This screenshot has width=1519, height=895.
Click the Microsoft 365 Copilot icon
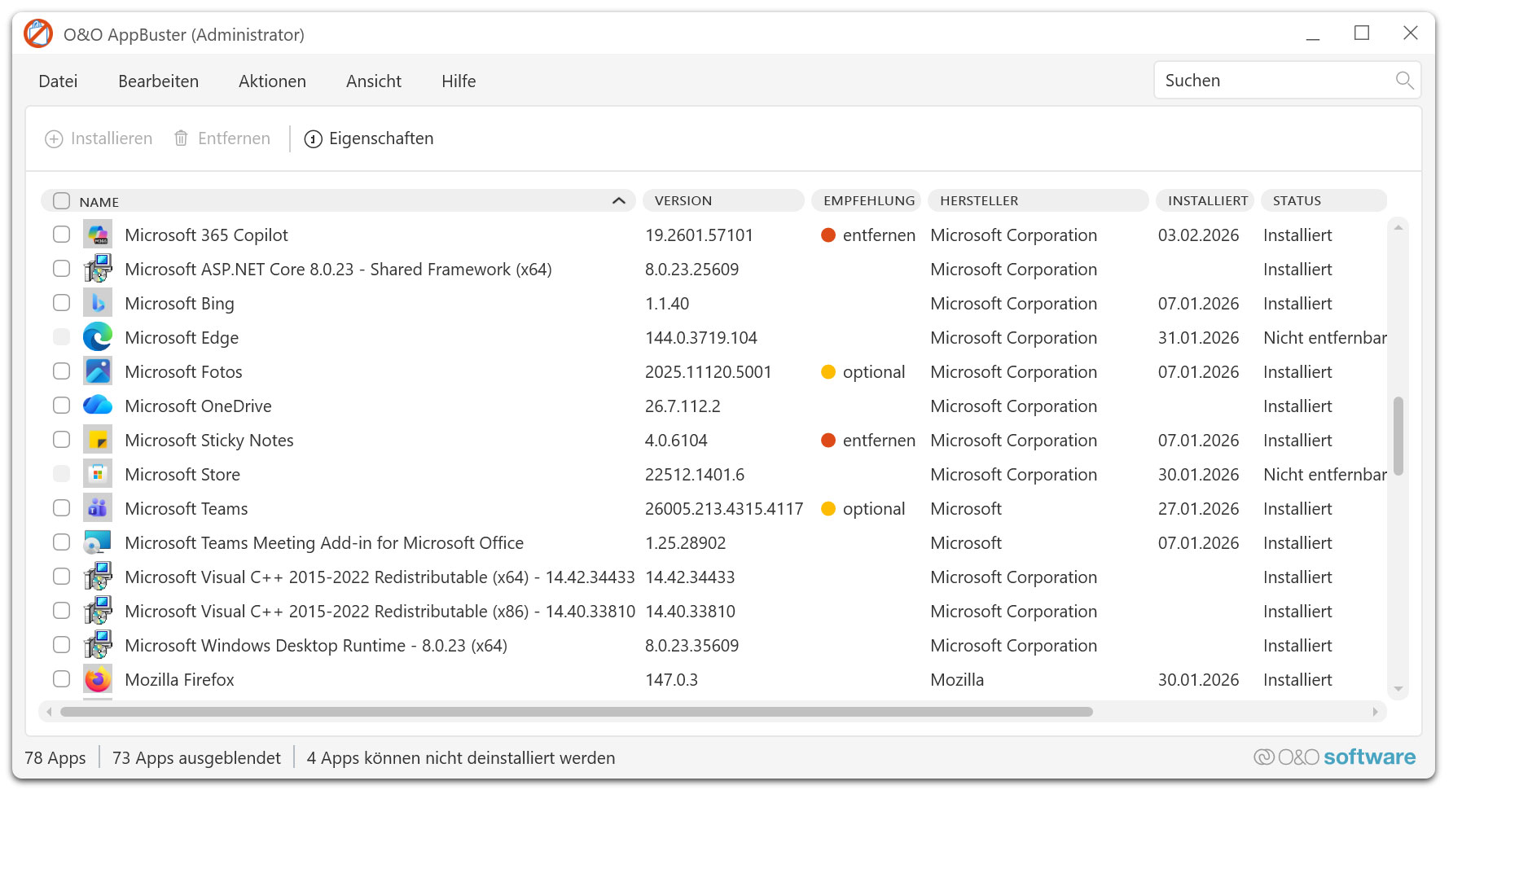[98, 235]
